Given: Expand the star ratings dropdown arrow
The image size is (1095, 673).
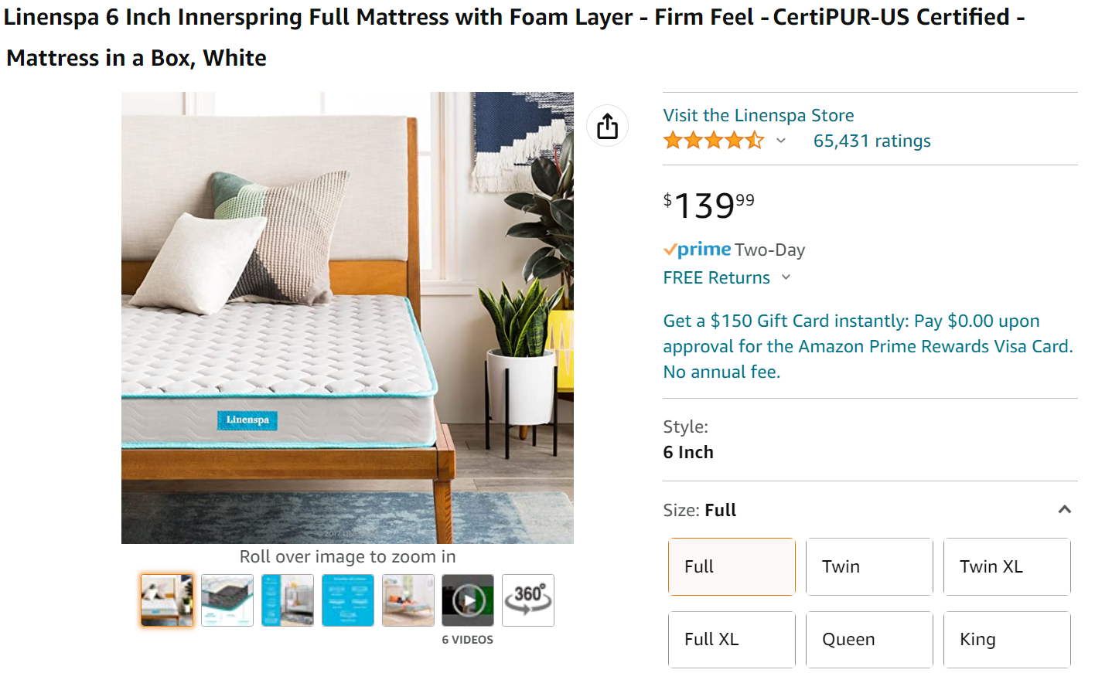Looking at the screenshot, I should (x=781, y=141).
